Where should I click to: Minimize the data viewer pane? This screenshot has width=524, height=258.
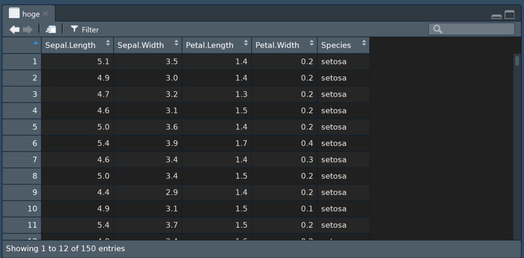tap(496, 16)
